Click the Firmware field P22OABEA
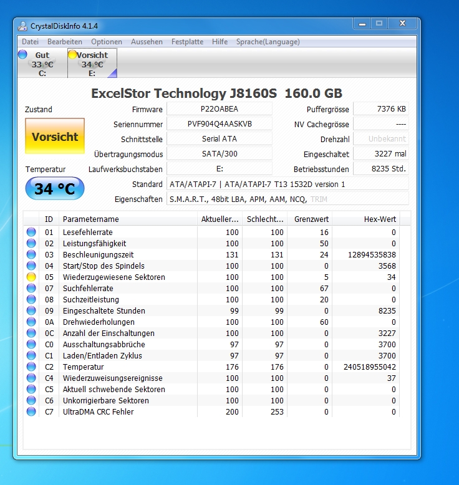 click(220, 109)
